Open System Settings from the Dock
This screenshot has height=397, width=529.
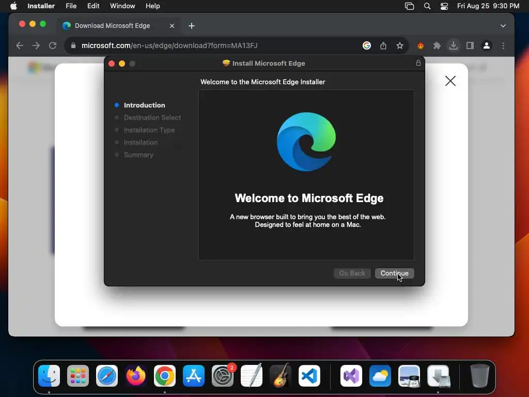[x=223, y=376]
